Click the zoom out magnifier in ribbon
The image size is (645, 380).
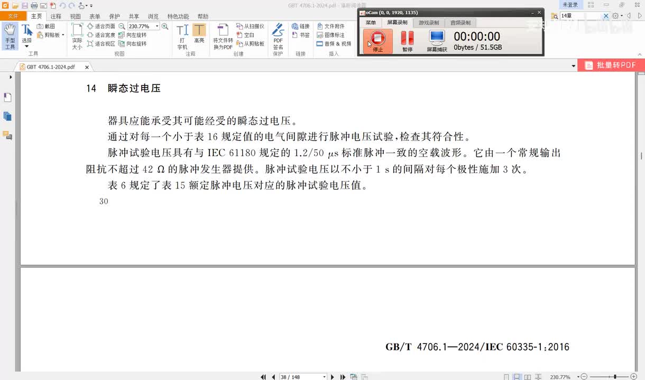point(122,26)
